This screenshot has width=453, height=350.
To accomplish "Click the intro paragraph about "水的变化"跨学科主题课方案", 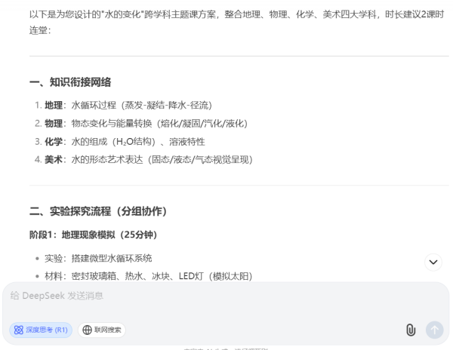I will pyautogui.click(x=237, y=22).
